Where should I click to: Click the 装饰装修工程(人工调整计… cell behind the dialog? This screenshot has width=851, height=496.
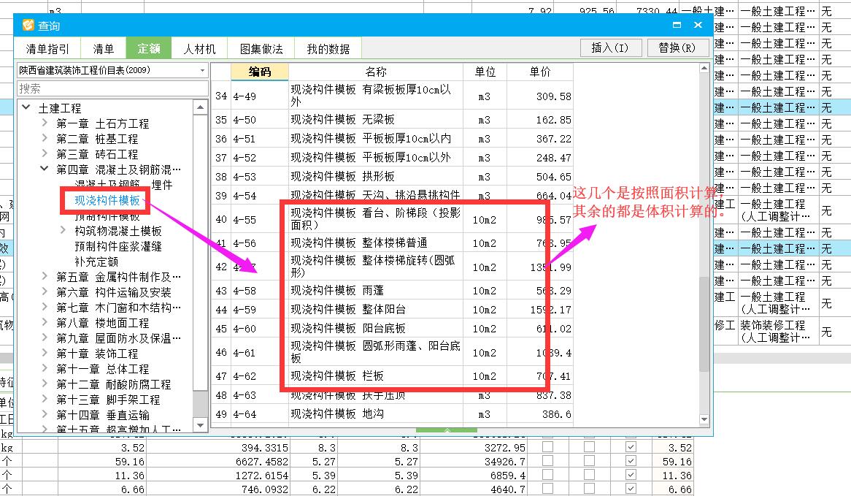(778, 331)
